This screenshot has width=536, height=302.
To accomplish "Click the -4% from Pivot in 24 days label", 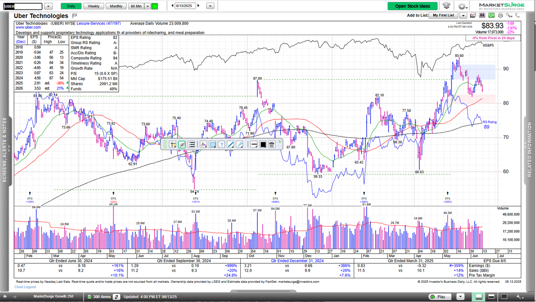I will (x=493, y=38).
